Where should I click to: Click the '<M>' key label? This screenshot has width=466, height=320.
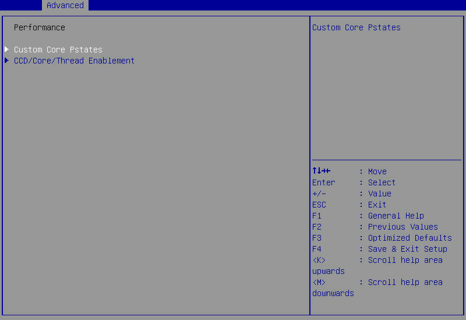[319, 282]
